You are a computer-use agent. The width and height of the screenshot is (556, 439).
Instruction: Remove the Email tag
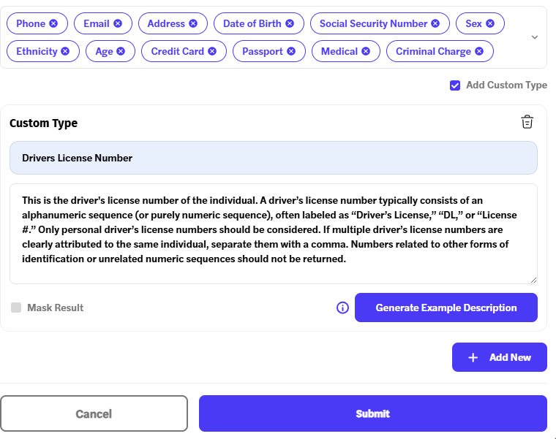tap(119, 23)
